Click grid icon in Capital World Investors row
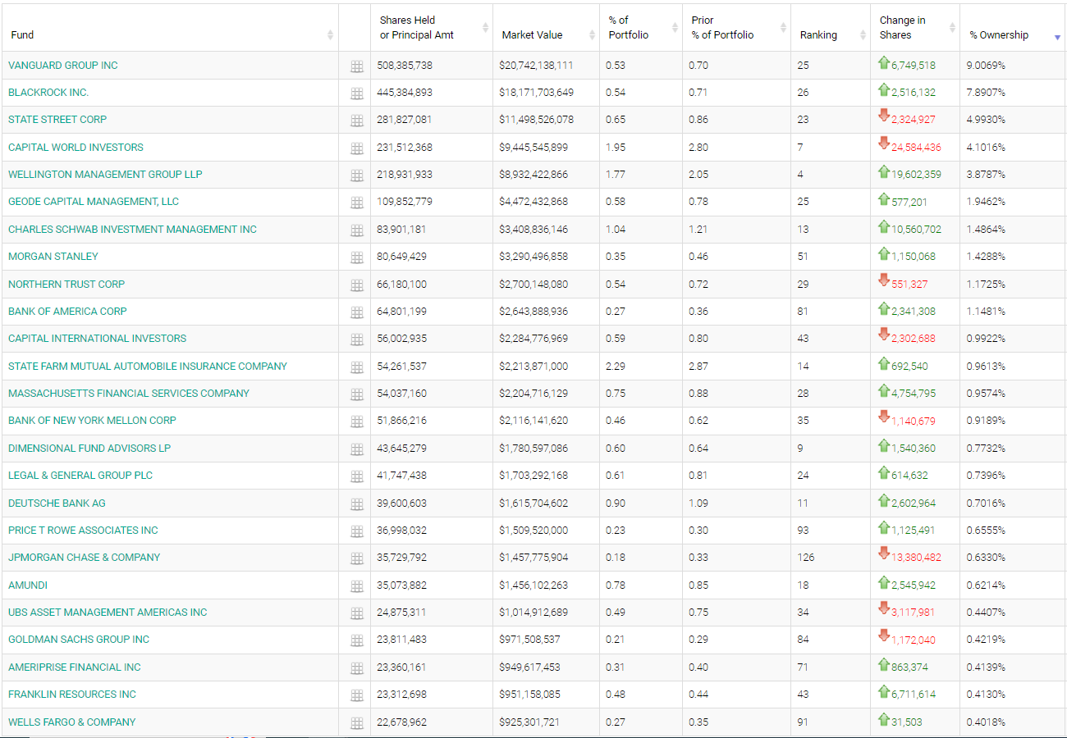The height and width of the screenshot is (738, 1067). tap(356, 148)
